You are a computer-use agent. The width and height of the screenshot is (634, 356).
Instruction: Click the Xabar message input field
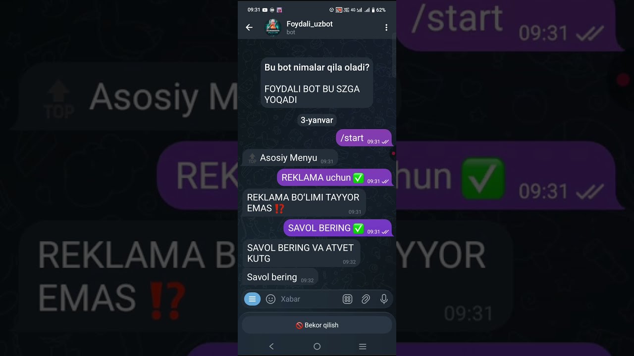(308, 299)
